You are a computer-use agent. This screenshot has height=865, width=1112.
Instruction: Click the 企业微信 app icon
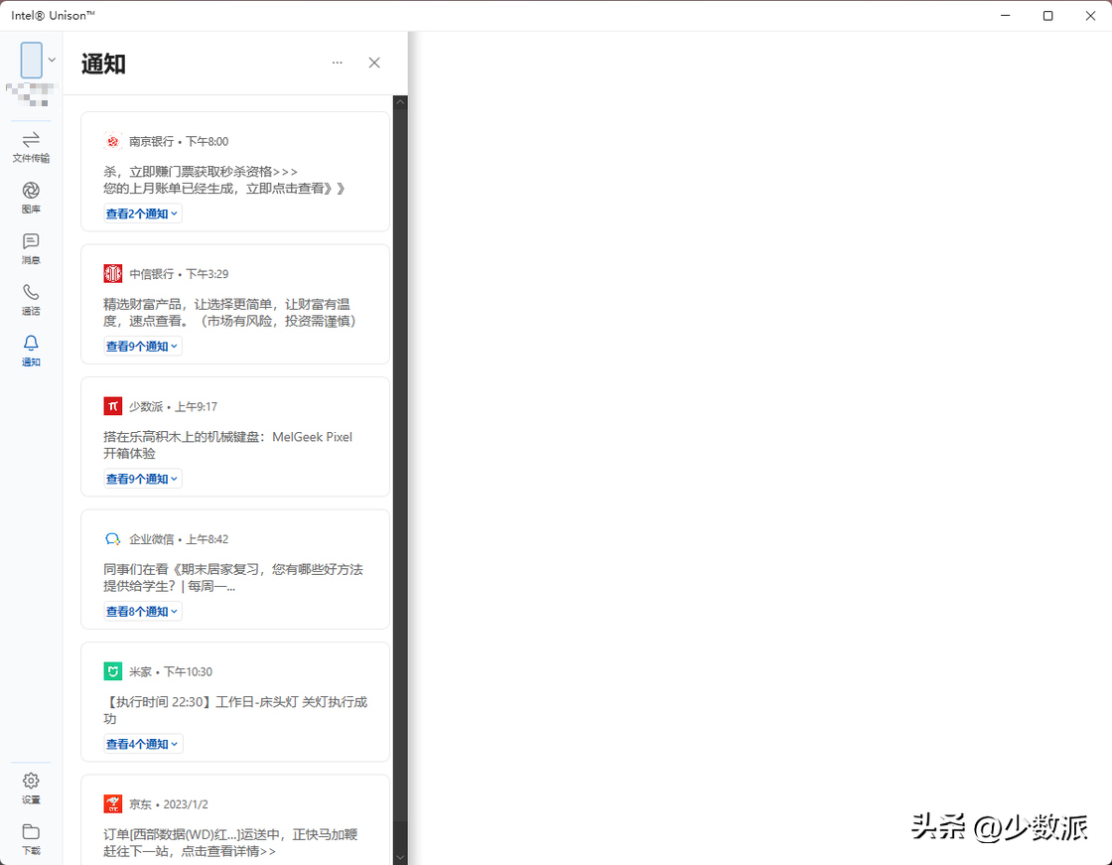113,538
